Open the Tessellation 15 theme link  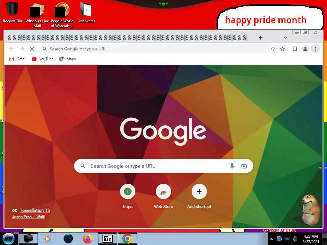tap(35, 211)
